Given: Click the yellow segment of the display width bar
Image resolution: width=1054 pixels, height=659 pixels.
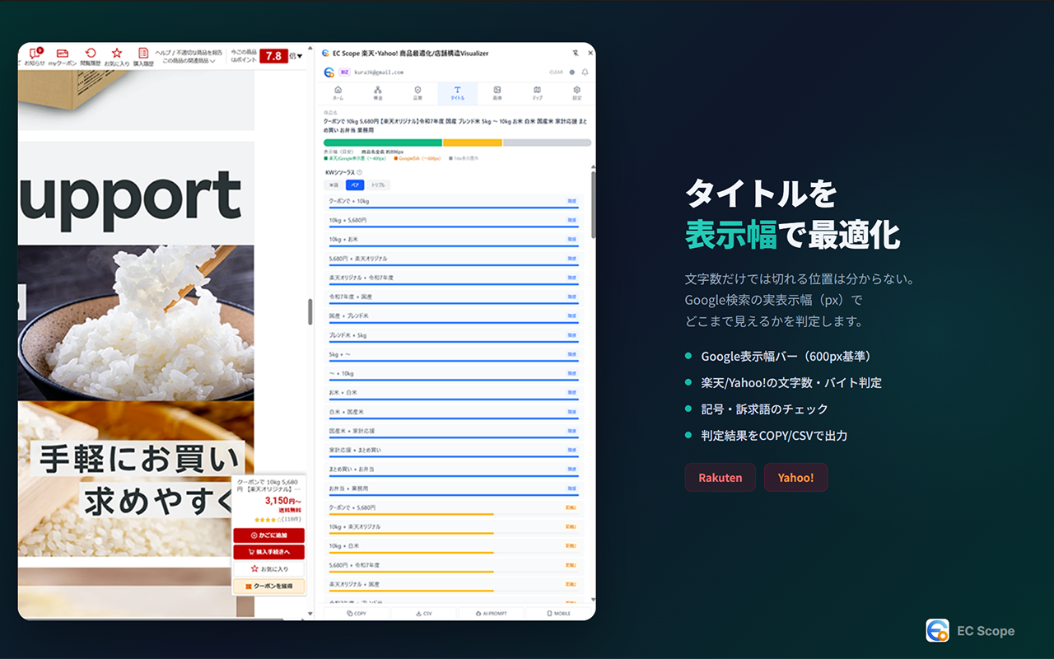Looking at the screenshot, I should (473, 143).
